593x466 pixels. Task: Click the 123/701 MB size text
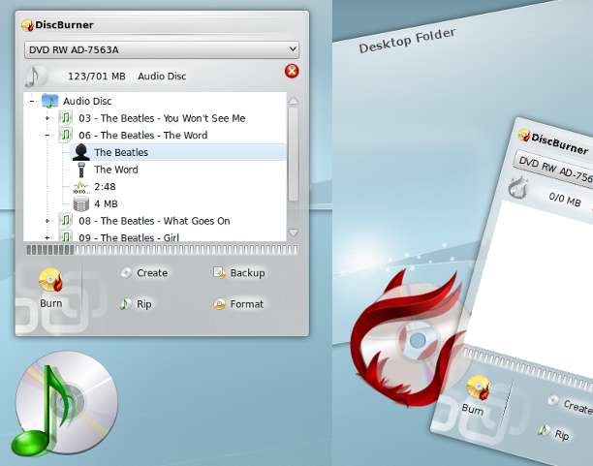click(97, 76)
